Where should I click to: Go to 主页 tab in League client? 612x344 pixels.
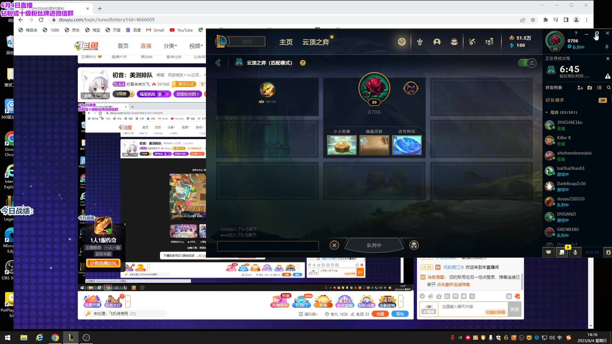[286, 42]
